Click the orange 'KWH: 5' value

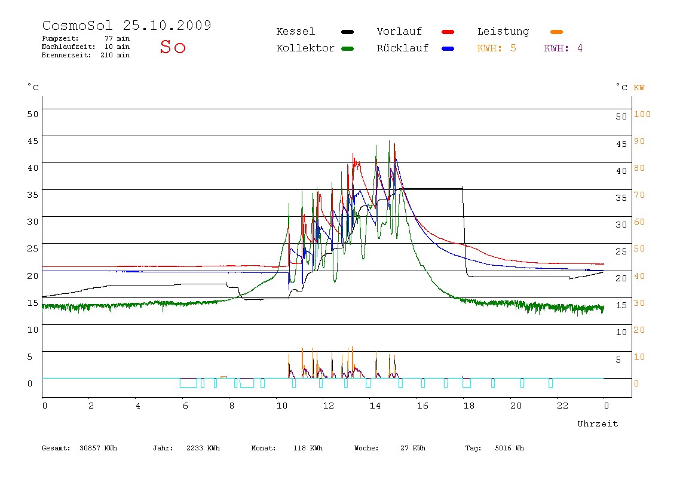tap(497, 48)
